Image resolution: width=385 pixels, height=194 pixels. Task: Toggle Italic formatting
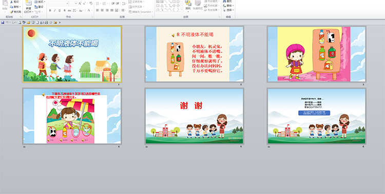click(55, 10)
